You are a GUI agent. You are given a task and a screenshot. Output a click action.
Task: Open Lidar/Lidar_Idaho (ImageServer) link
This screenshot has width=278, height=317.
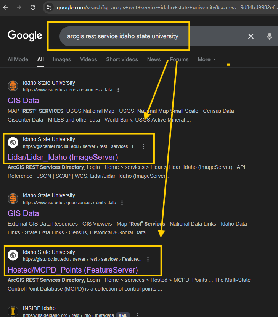pyautogui.click(x=63, y=157)
